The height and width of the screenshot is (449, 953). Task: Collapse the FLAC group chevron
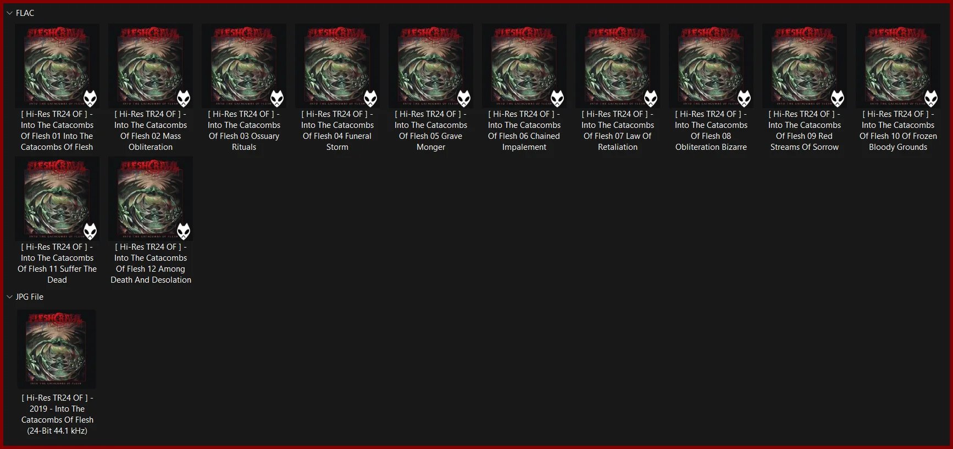click(x=9, y=13)
